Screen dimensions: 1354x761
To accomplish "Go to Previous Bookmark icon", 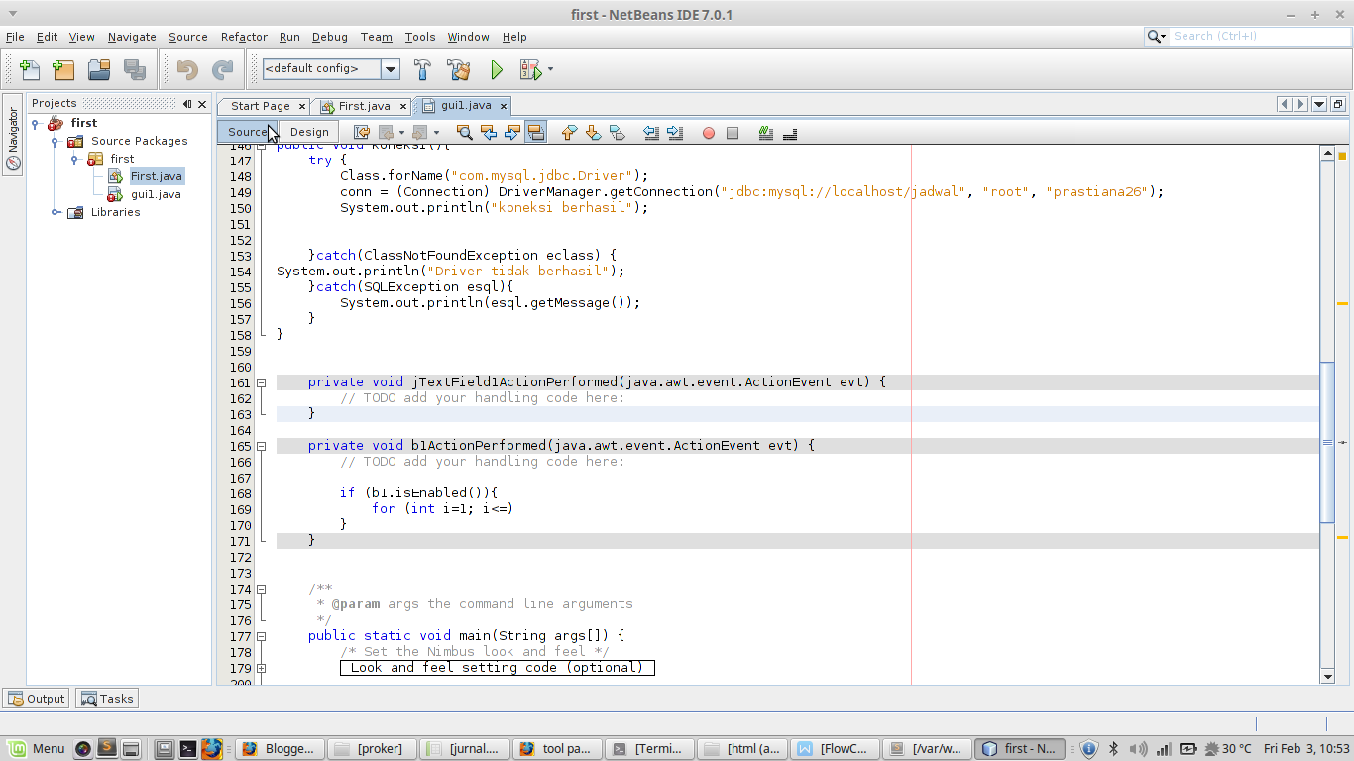I will (x=569, y=132).
